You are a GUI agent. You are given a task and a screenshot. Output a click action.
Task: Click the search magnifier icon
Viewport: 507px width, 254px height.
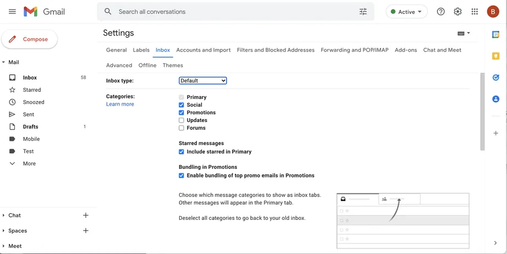pos(108,12)
